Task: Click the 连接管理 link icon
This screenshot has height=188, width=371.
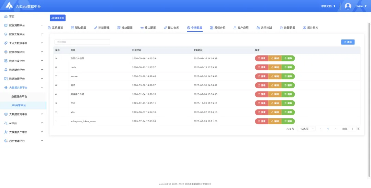Action: (x=95, y=28)
